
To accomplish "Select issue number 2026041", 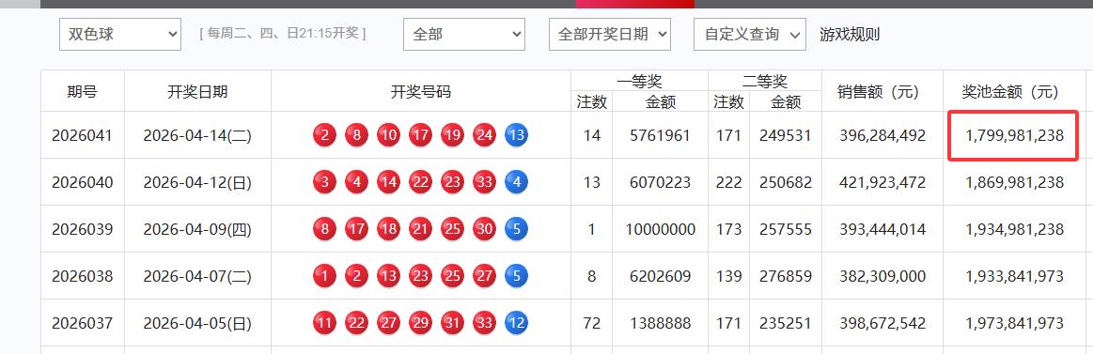I will pos(83,135).
